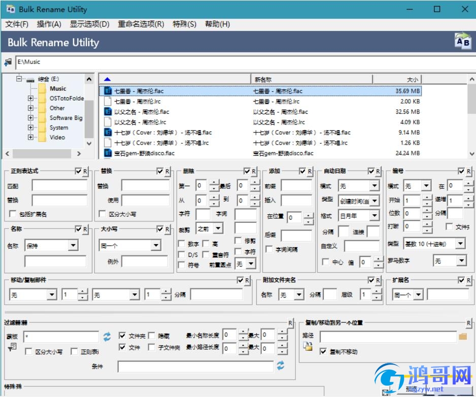Click the folder-up icon beside the path field
Screen dimensions: 476x397
[8, 62]
